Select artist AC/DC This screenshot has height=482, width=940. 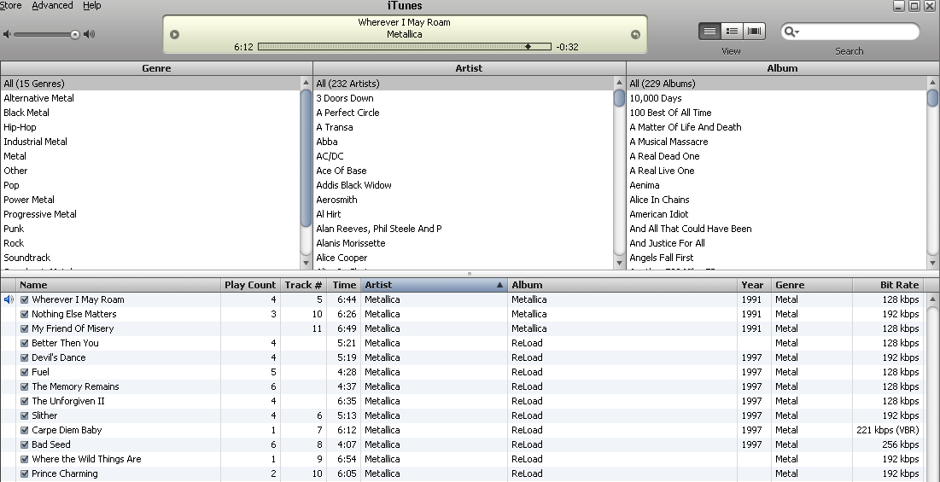pos(464,156)
